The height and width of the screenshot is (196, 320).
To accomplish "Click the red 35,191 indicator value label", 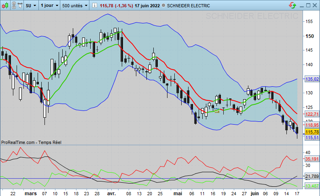I will point(312,159).
